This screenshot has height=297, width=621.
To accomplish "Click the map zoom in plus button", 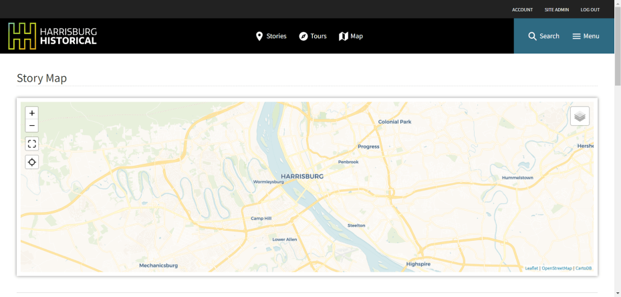I will pos(31,113).
